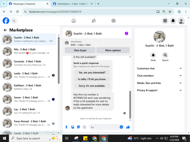The width and height of the screenshot is (190, 142).
Task: Open a new browser tab
Action: (98, 4)
